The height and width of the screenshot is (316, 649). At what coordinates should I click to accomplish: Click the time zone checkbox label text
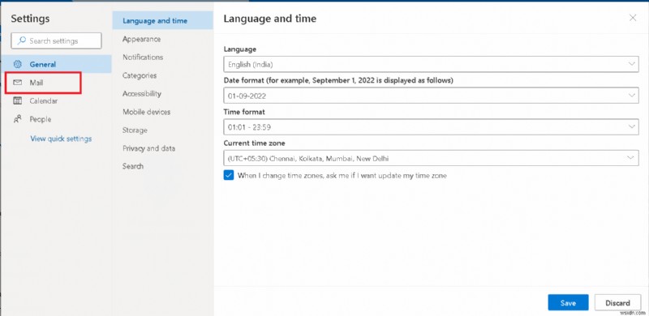[x=342, y=175]
